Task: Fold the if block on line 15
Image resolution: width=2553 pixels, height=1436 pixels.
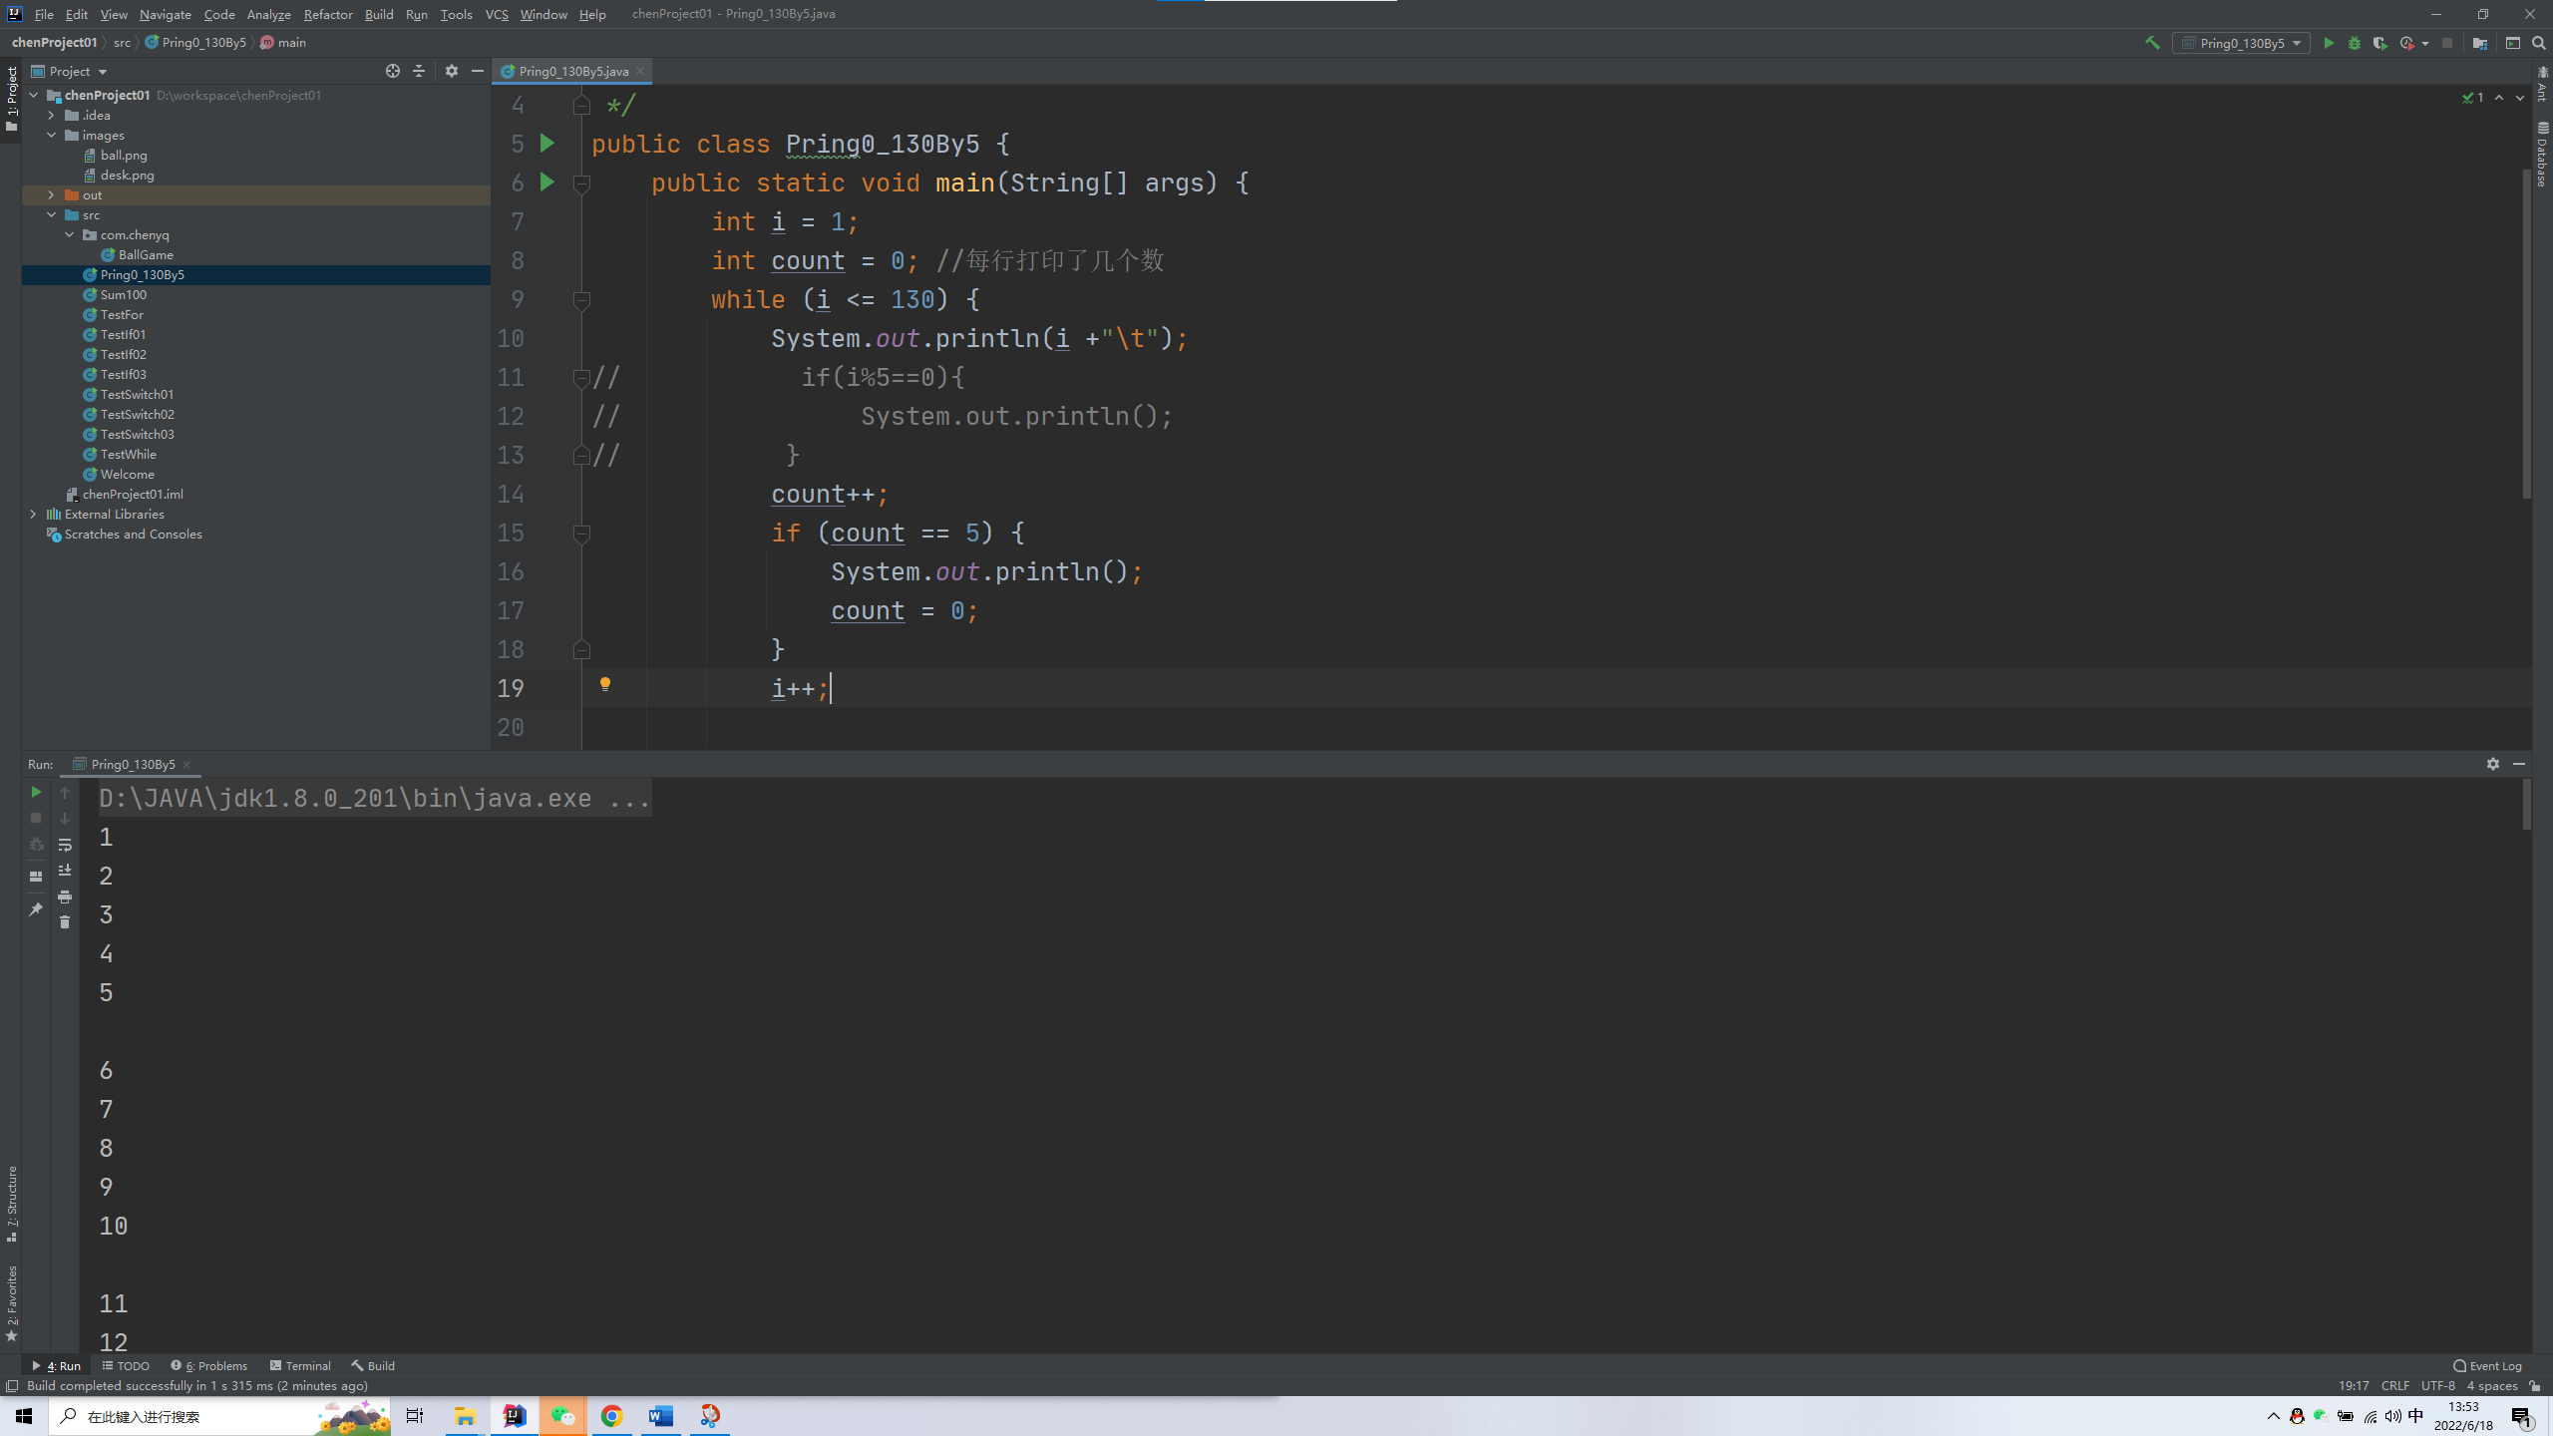Action: pos(582,533)
